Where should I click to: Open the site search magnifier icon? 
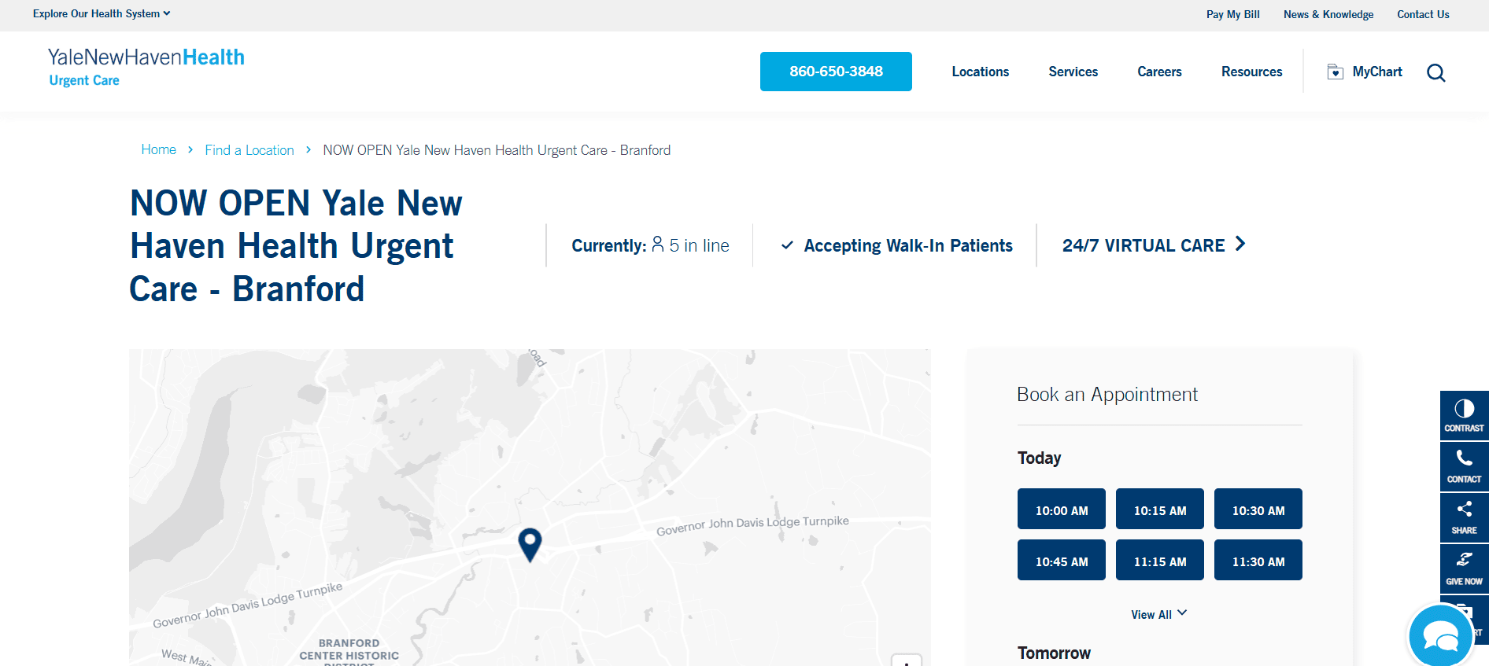coord(1436,72)
